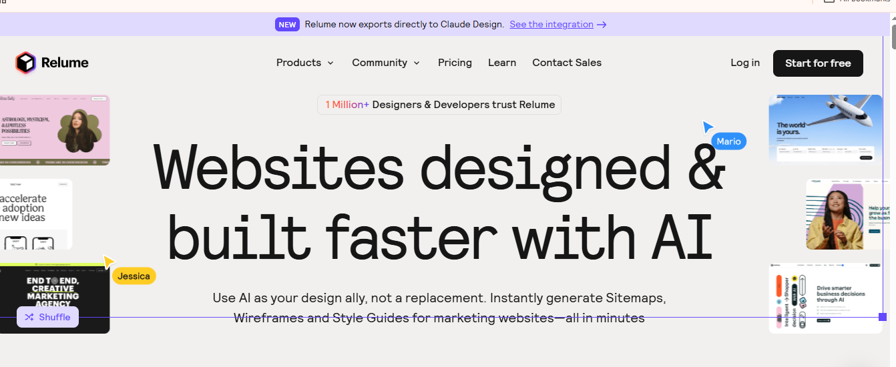This screenshot has height=367, width=896.
Task: Click the Start for free button
Action: coord(818,63)
